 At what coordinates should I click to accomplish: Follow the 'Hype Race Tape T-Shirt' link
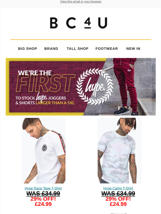[x=43, y=188]
